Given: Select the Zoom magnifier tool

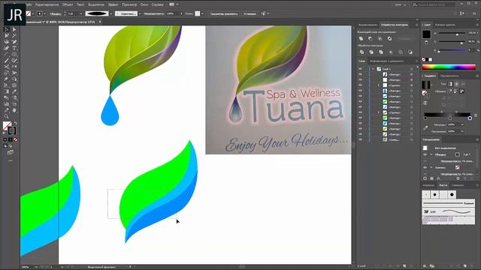Looking at the screenshot, I should coord(7,117).
